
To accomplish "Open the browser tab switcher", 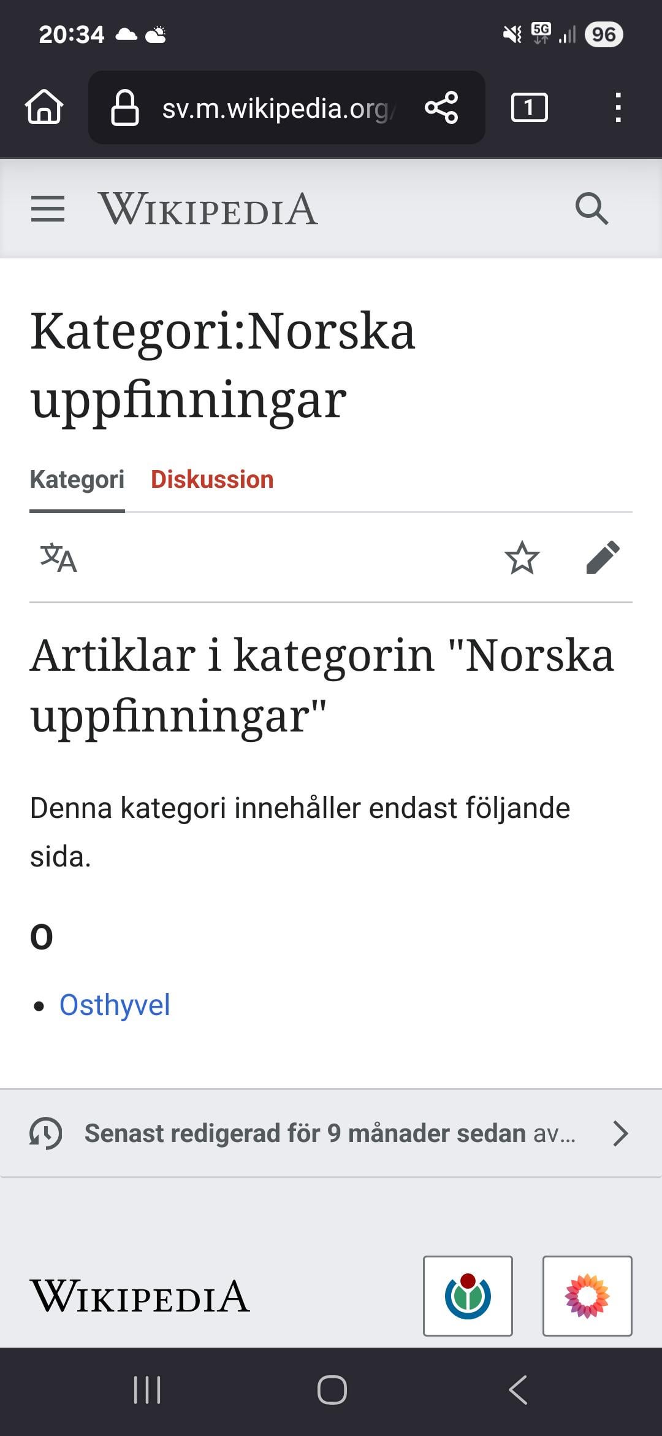I will (529, 108).
